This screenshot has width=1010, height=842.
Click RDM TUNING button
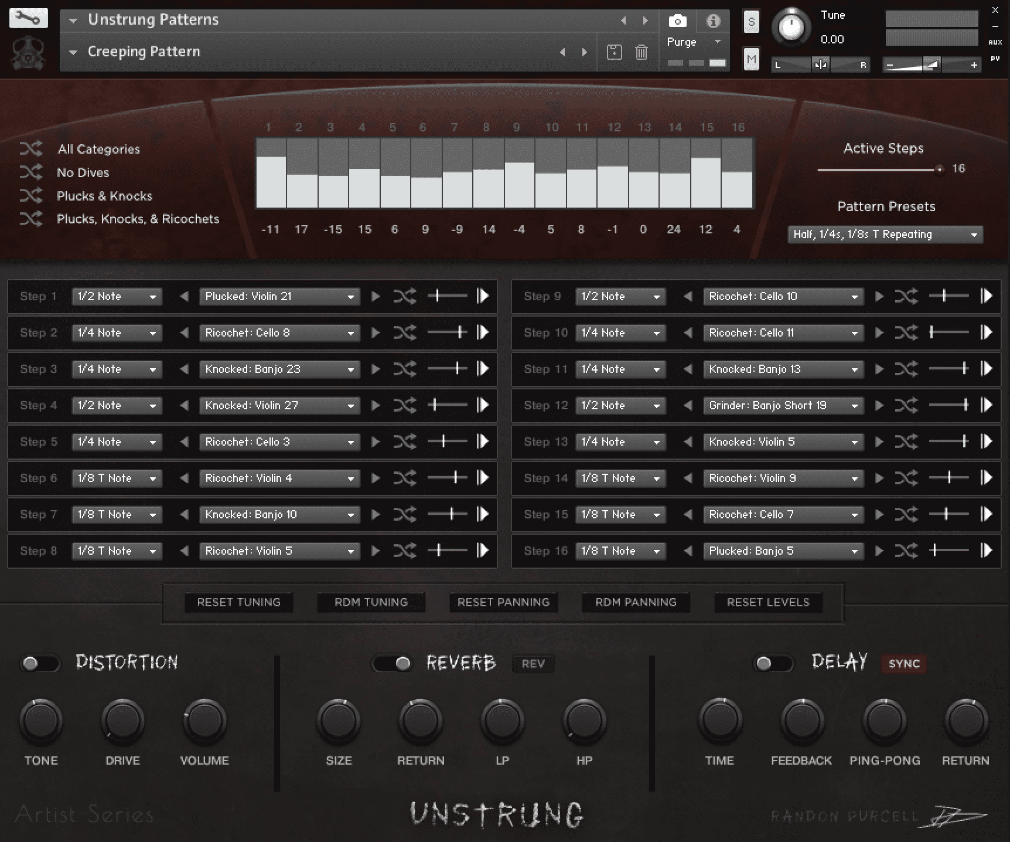tap(371, 602)
